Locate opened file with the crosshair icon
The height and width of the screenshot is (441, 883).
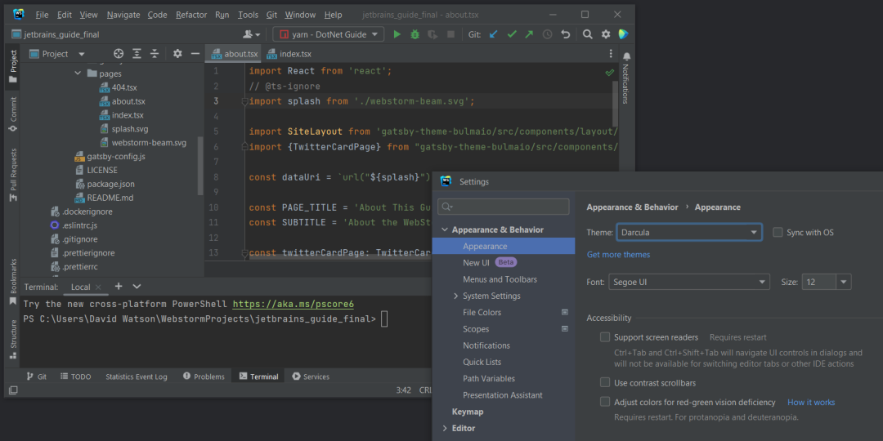click(119, 53)
